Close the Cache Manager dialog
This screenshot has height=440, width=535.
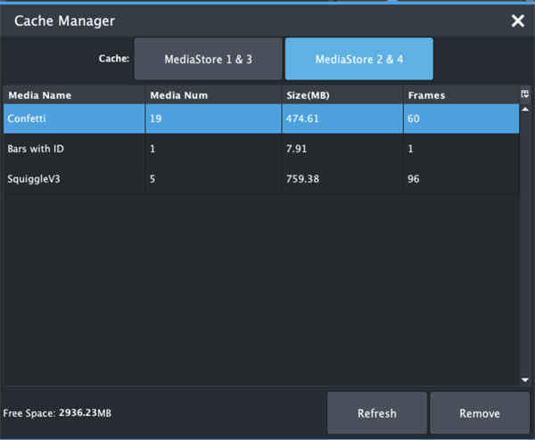[x=517, y=20]
